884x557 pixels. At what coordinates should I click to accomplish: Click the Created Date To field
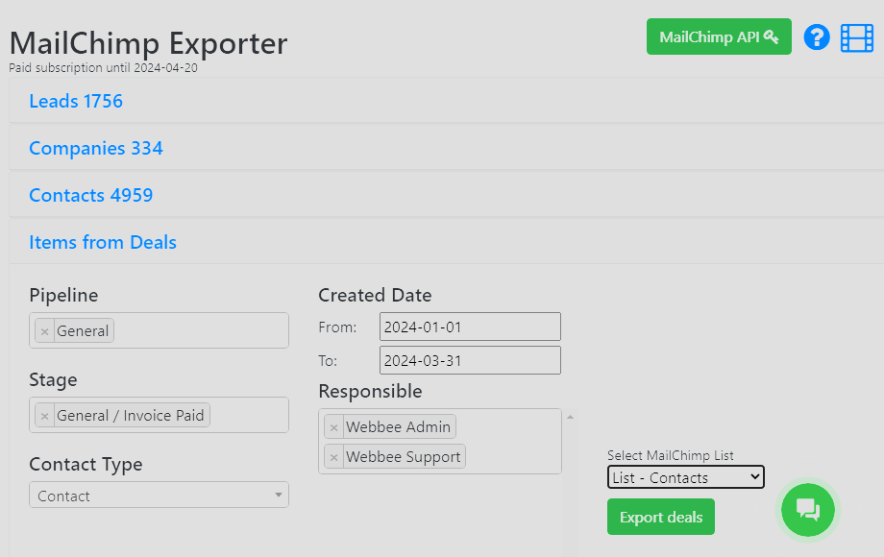470,360
